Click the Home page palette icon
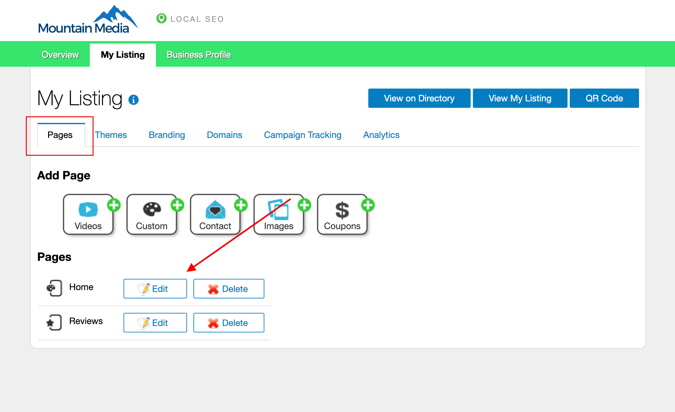675x412 pixels. point(54,288)
